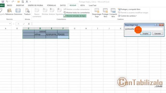166x93 pixels.
Task: Click Mostrar todos los comentarios
Action: (77, 13)
